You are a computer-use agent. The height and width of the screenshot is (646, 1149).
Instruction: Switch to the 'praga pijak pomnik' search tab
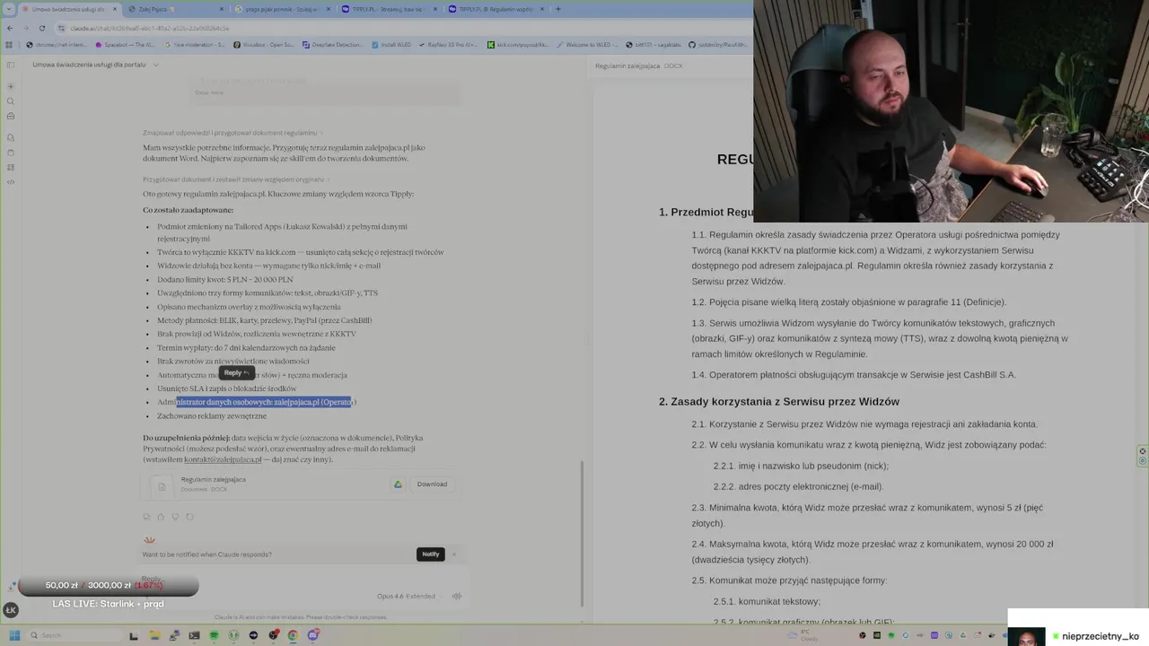pyautogui.click(x=281, y=9)
